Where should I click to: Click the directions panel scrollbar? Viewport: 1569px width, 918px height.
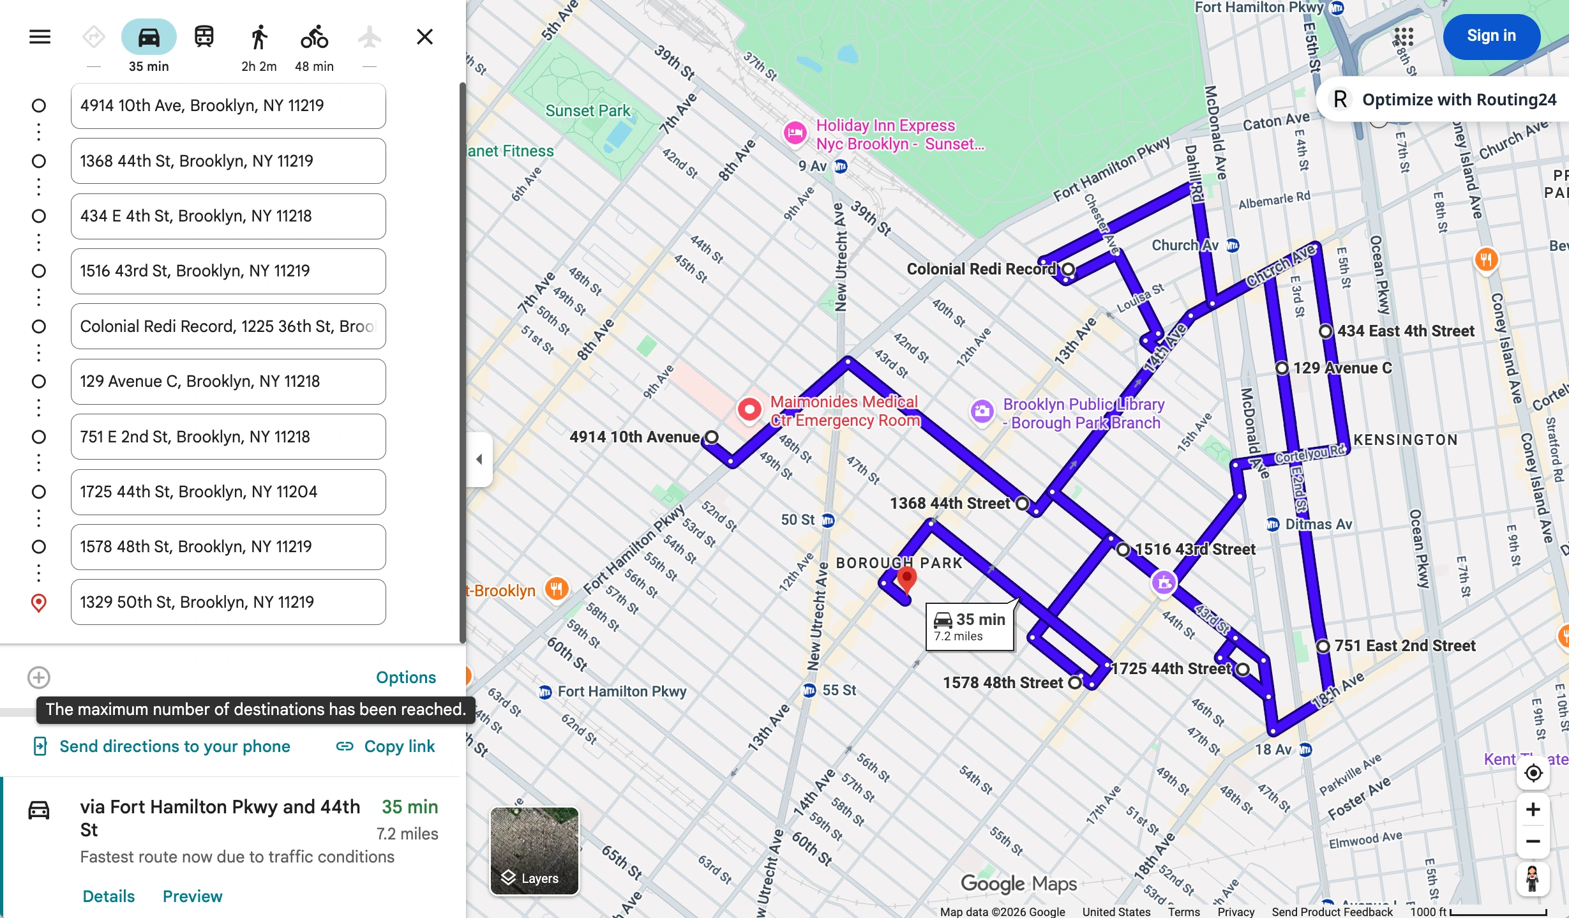click(x=463, y=363)
